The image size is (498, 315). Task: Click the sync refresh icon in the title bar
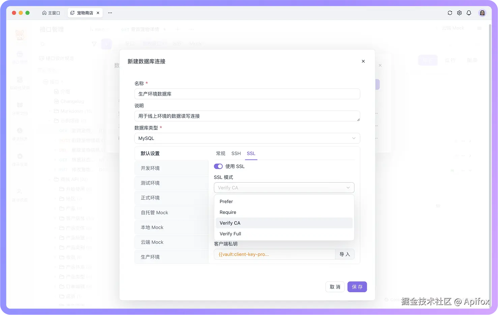click(x=450, y=13)
